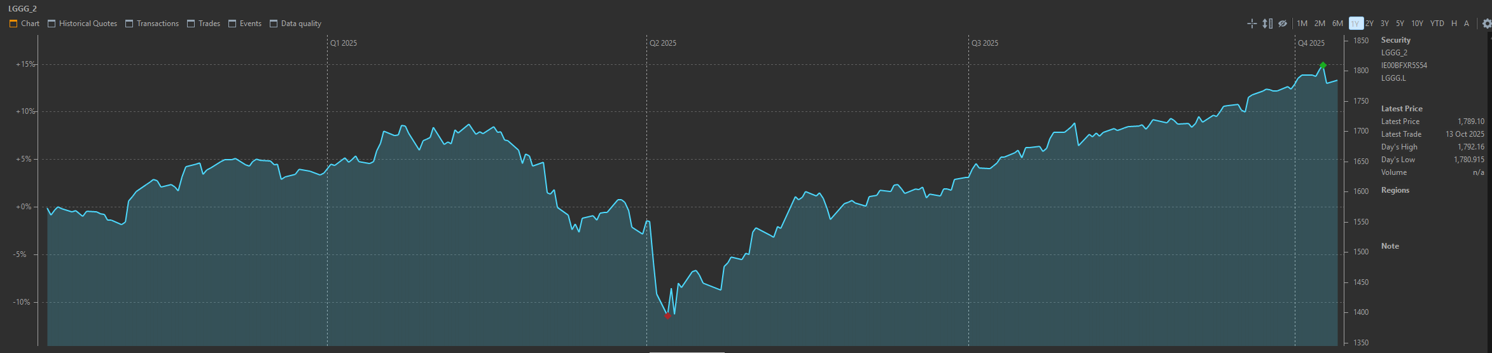Screen dimensions: 1492x353
Task: Click the vertical axis scaling icon
Action: (1267, 24)
